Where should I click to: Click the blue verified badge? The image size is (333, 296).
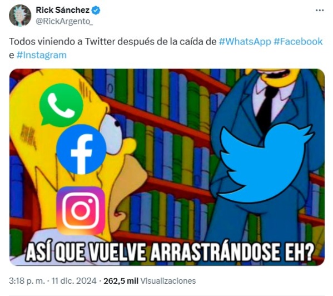pyautogui.click(x=96, y=10)
